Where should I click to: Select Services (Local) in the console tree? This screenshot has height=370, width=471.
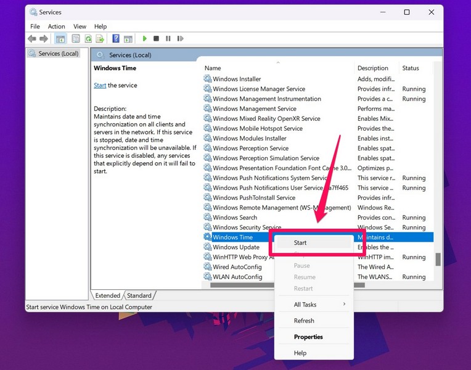coord(58,54)
